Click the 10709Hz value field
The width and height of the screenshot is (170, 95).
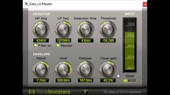click(63, 40)
